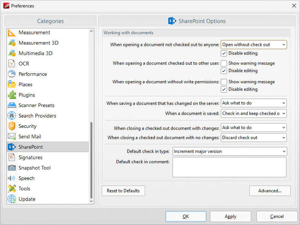Select the Plugins category
This screenshot has height=225, width=300.
[x=48, y=95]
